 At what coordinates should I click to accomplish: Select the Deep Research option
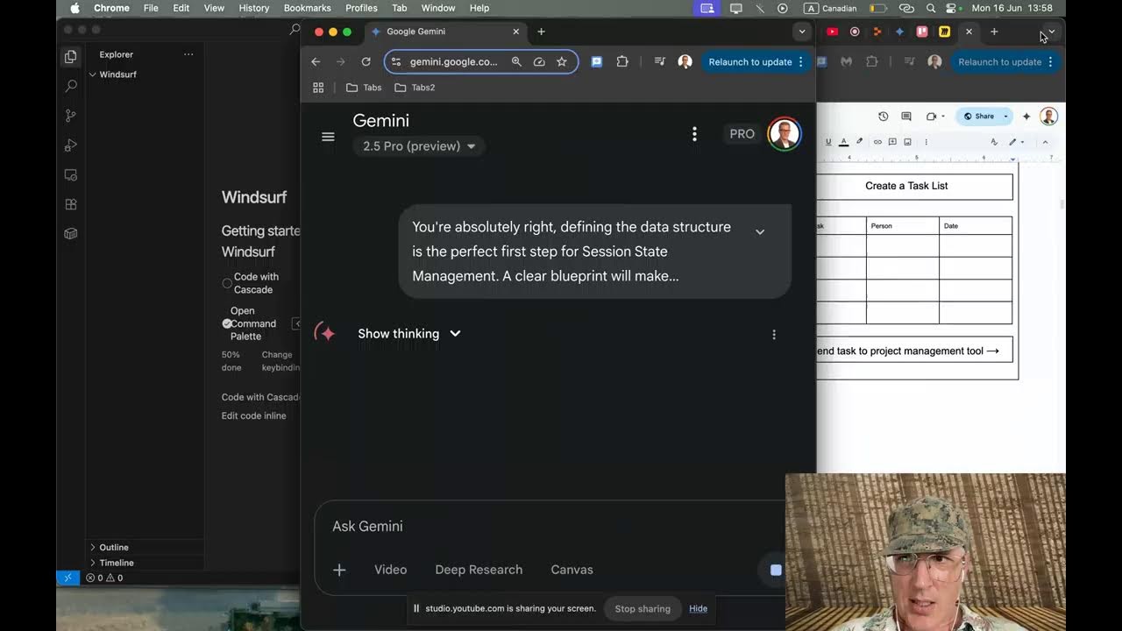pyautogui.click(x=479, y=570)
